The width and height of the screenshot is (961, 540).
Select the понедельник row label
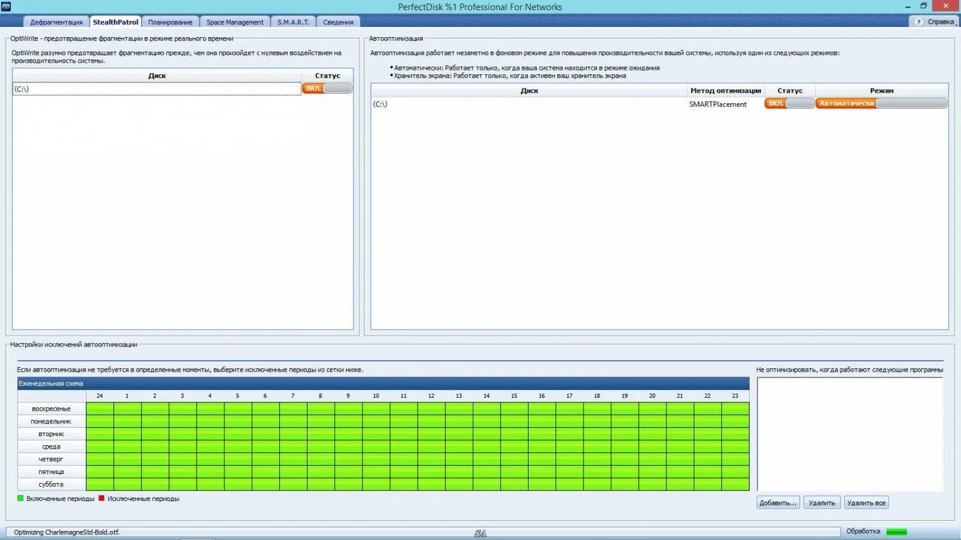(x=51, y=421)
